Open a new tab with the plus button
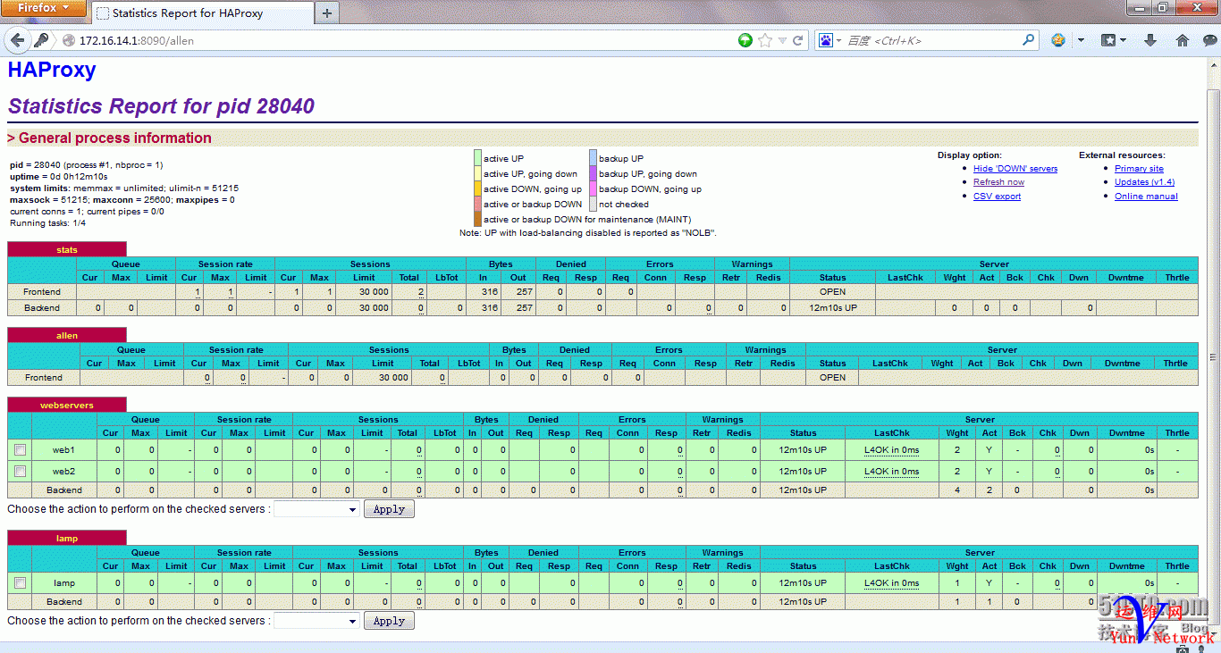The width and height of the screenshot is (1221, 653). tap(327, 13)
